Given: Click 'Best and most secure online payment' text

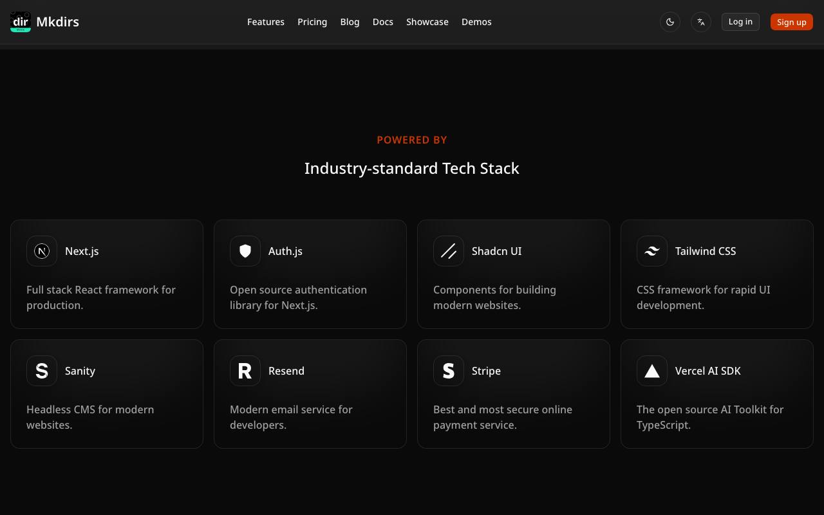Looking at the screenshot, I should tap(503, 417).
